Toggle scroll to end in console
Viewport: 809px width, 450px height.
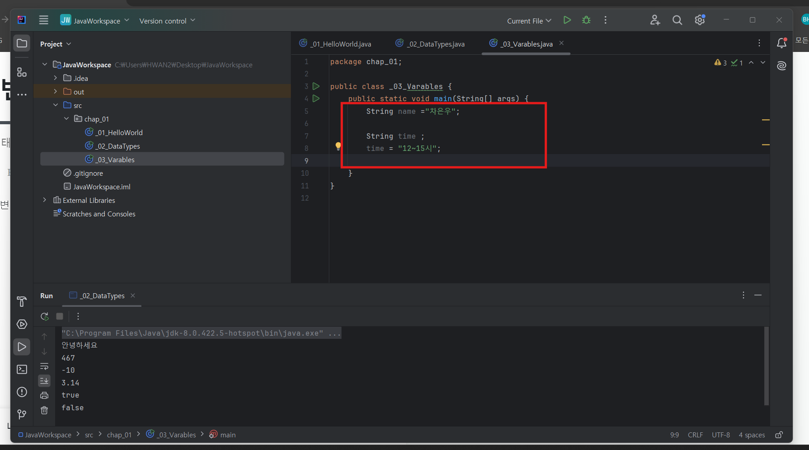coord(44,381)
